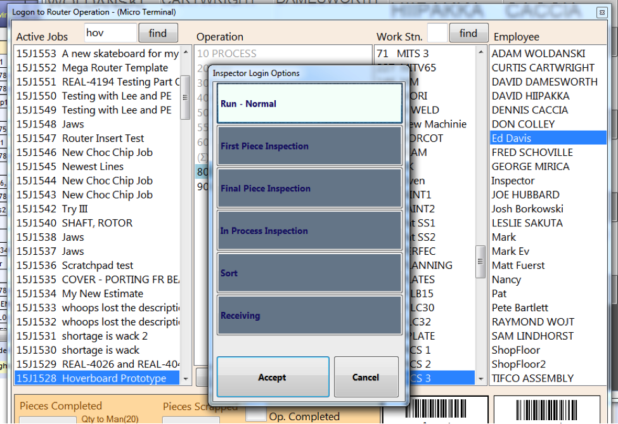Cancel the Inspector Login Options dialog
The width and height of the screenshot is (618, 424).
[366, 377]
